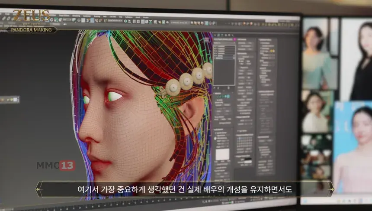The height and width of the screenshot is (211, 372).
Task: Toggle the Percent Snap button
Action: click(x=96, y=21)
